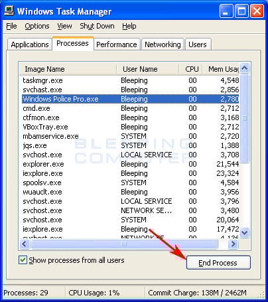The height and width of the screenshot is (302, 268).
Task: Select the ctfmon.exe process
Action: click(x=131, y=117)
